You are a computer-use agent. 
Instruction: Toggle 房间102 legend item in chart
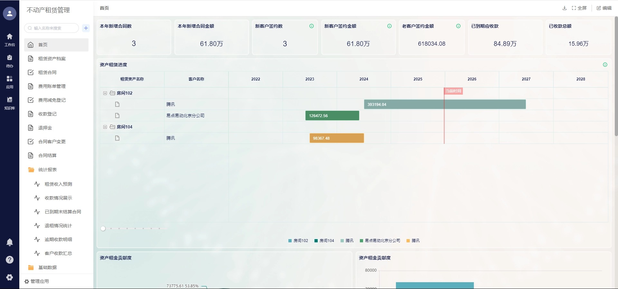(298, 241)
